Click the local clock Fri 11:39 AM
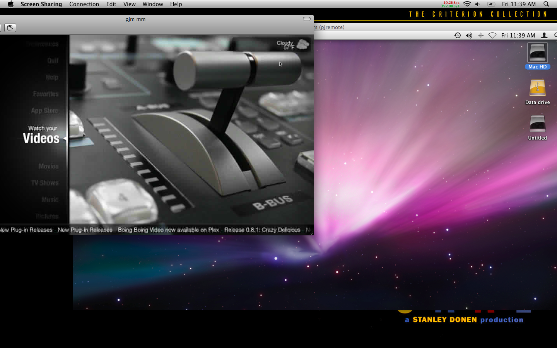557x348 pixels. [519, 4]
